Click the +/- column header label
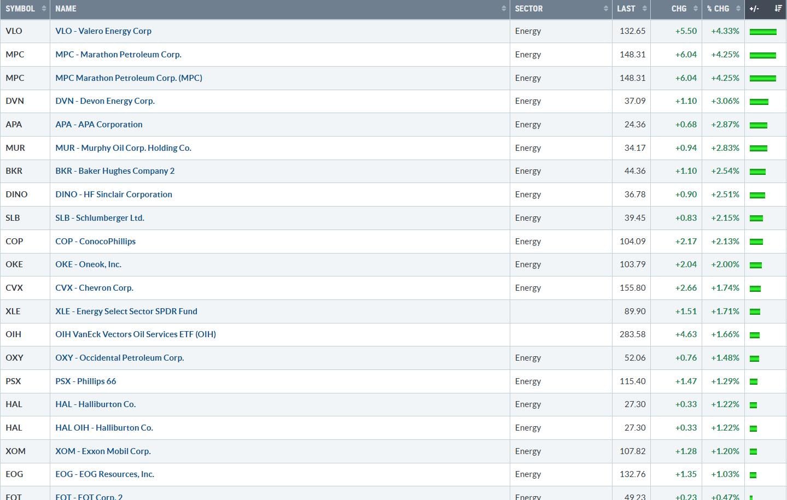Screen dimensions: 787x500 (x=754, y=9)
